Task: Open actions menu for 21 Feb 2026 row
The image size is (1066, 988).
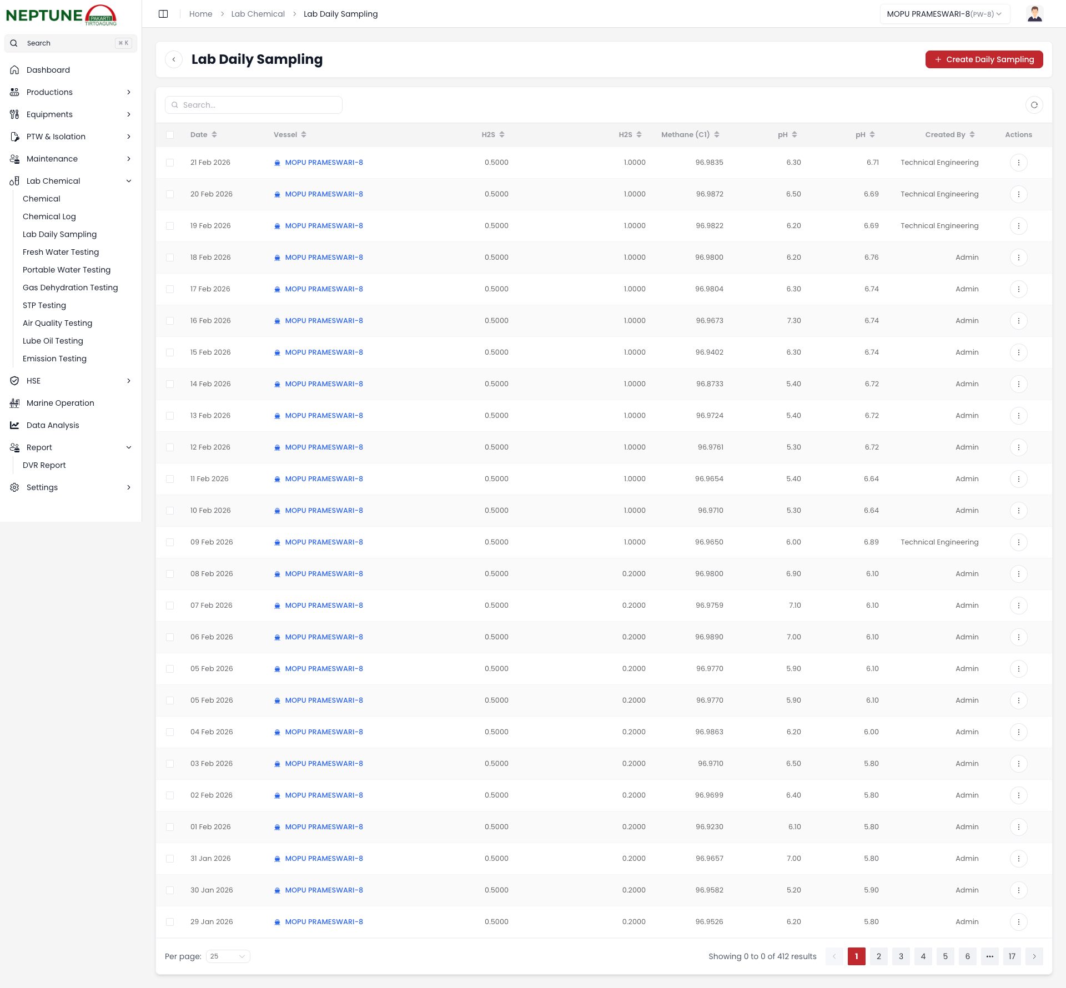Action: coord(1018,163)
